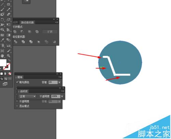Image resolution: width=171 pixels, height=139 pixels.
Task: Open Magic Wand panel flyout menu
Action: [x=60, y=77]
